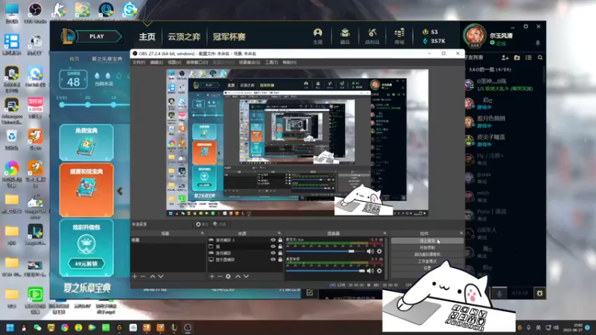Image resolution: width=596 pixels, height=335 pixels.
Task: Remove scene with minus icon
Action: 143,276
